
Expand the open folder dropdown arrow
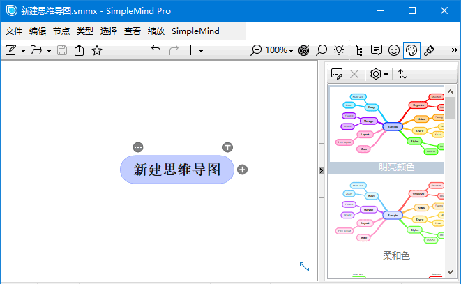click(x=49, y=51)
